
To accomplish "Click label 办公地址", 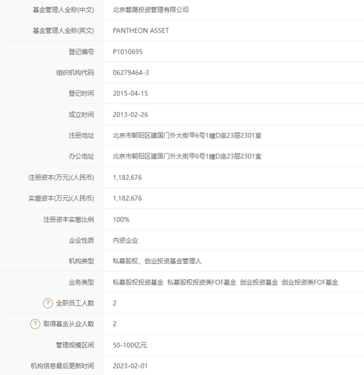I will [x=81, y=156].
